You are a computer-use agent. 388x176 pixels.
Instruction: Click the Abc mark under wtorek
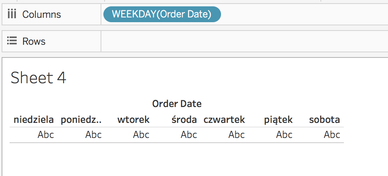point(141,135)
